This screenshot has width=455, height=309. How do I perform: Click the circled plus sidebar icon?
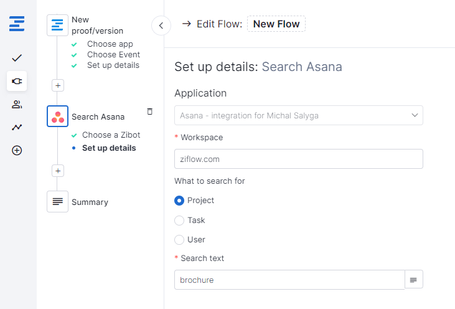pos(17,150)
